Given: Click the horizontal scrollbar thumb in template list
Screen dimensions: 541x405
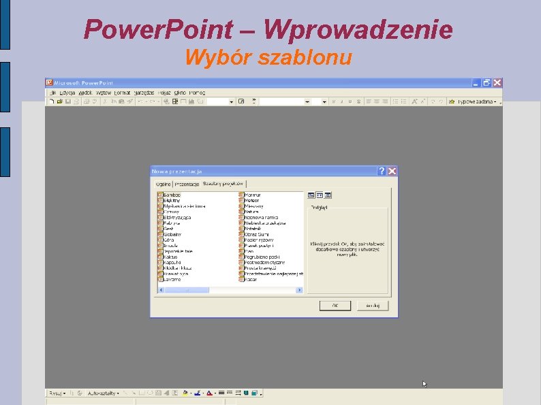Looking at the screenshot, I should pyautogui.click(x=187, y=290).
